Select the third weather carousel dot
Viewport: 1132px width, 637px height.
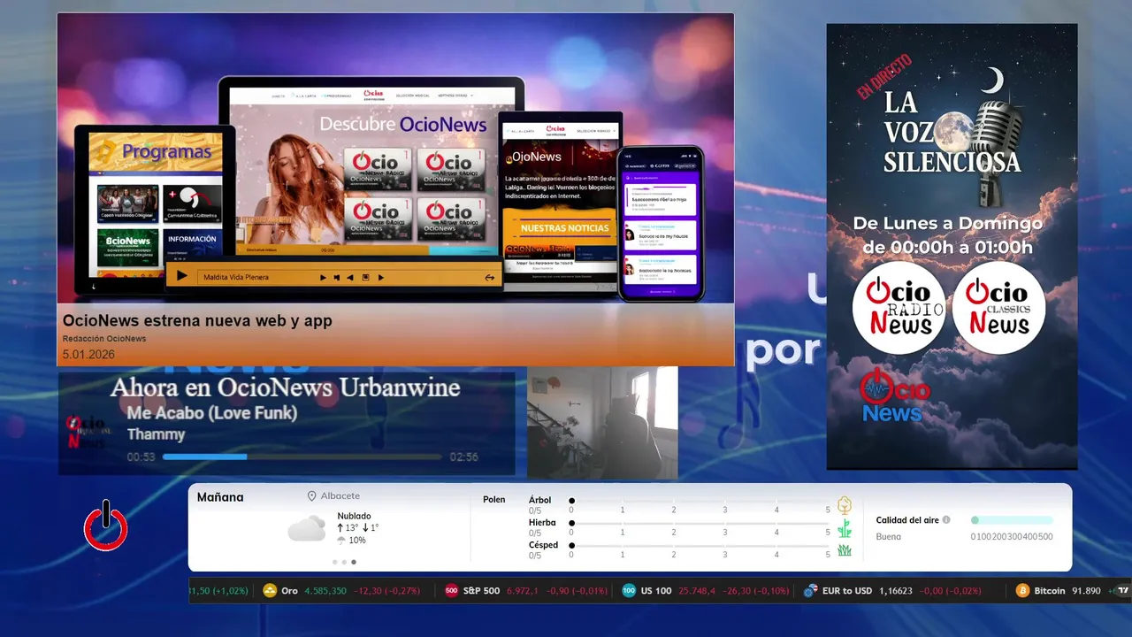pos(354,562)
